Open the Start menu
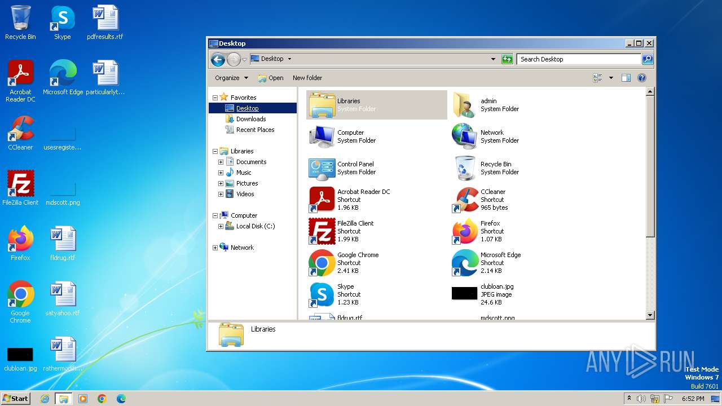Screen dimensions: 722x406 click(15, 398)
